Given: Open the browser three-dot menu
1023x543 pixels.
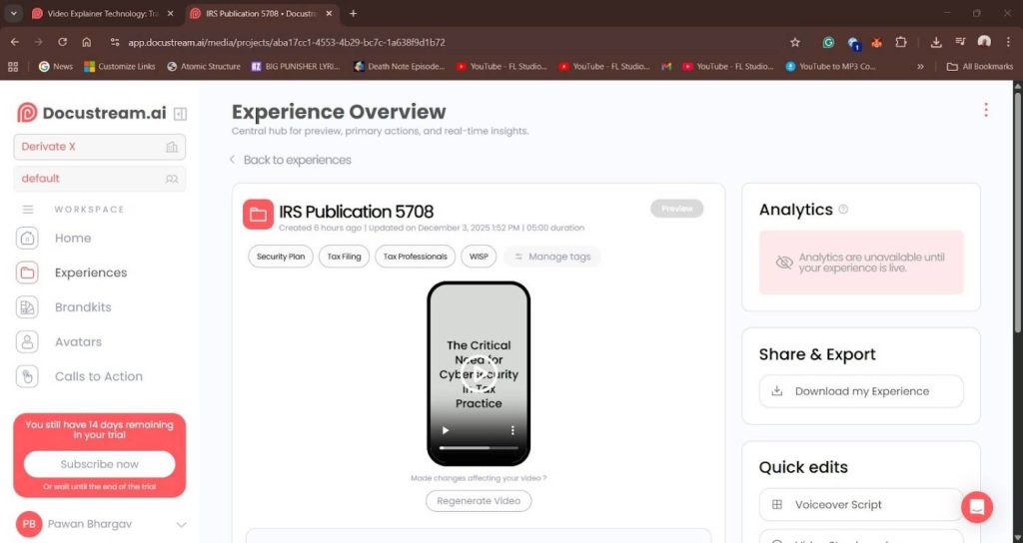Looking at the screenshot, I should tap(1009, 42).
